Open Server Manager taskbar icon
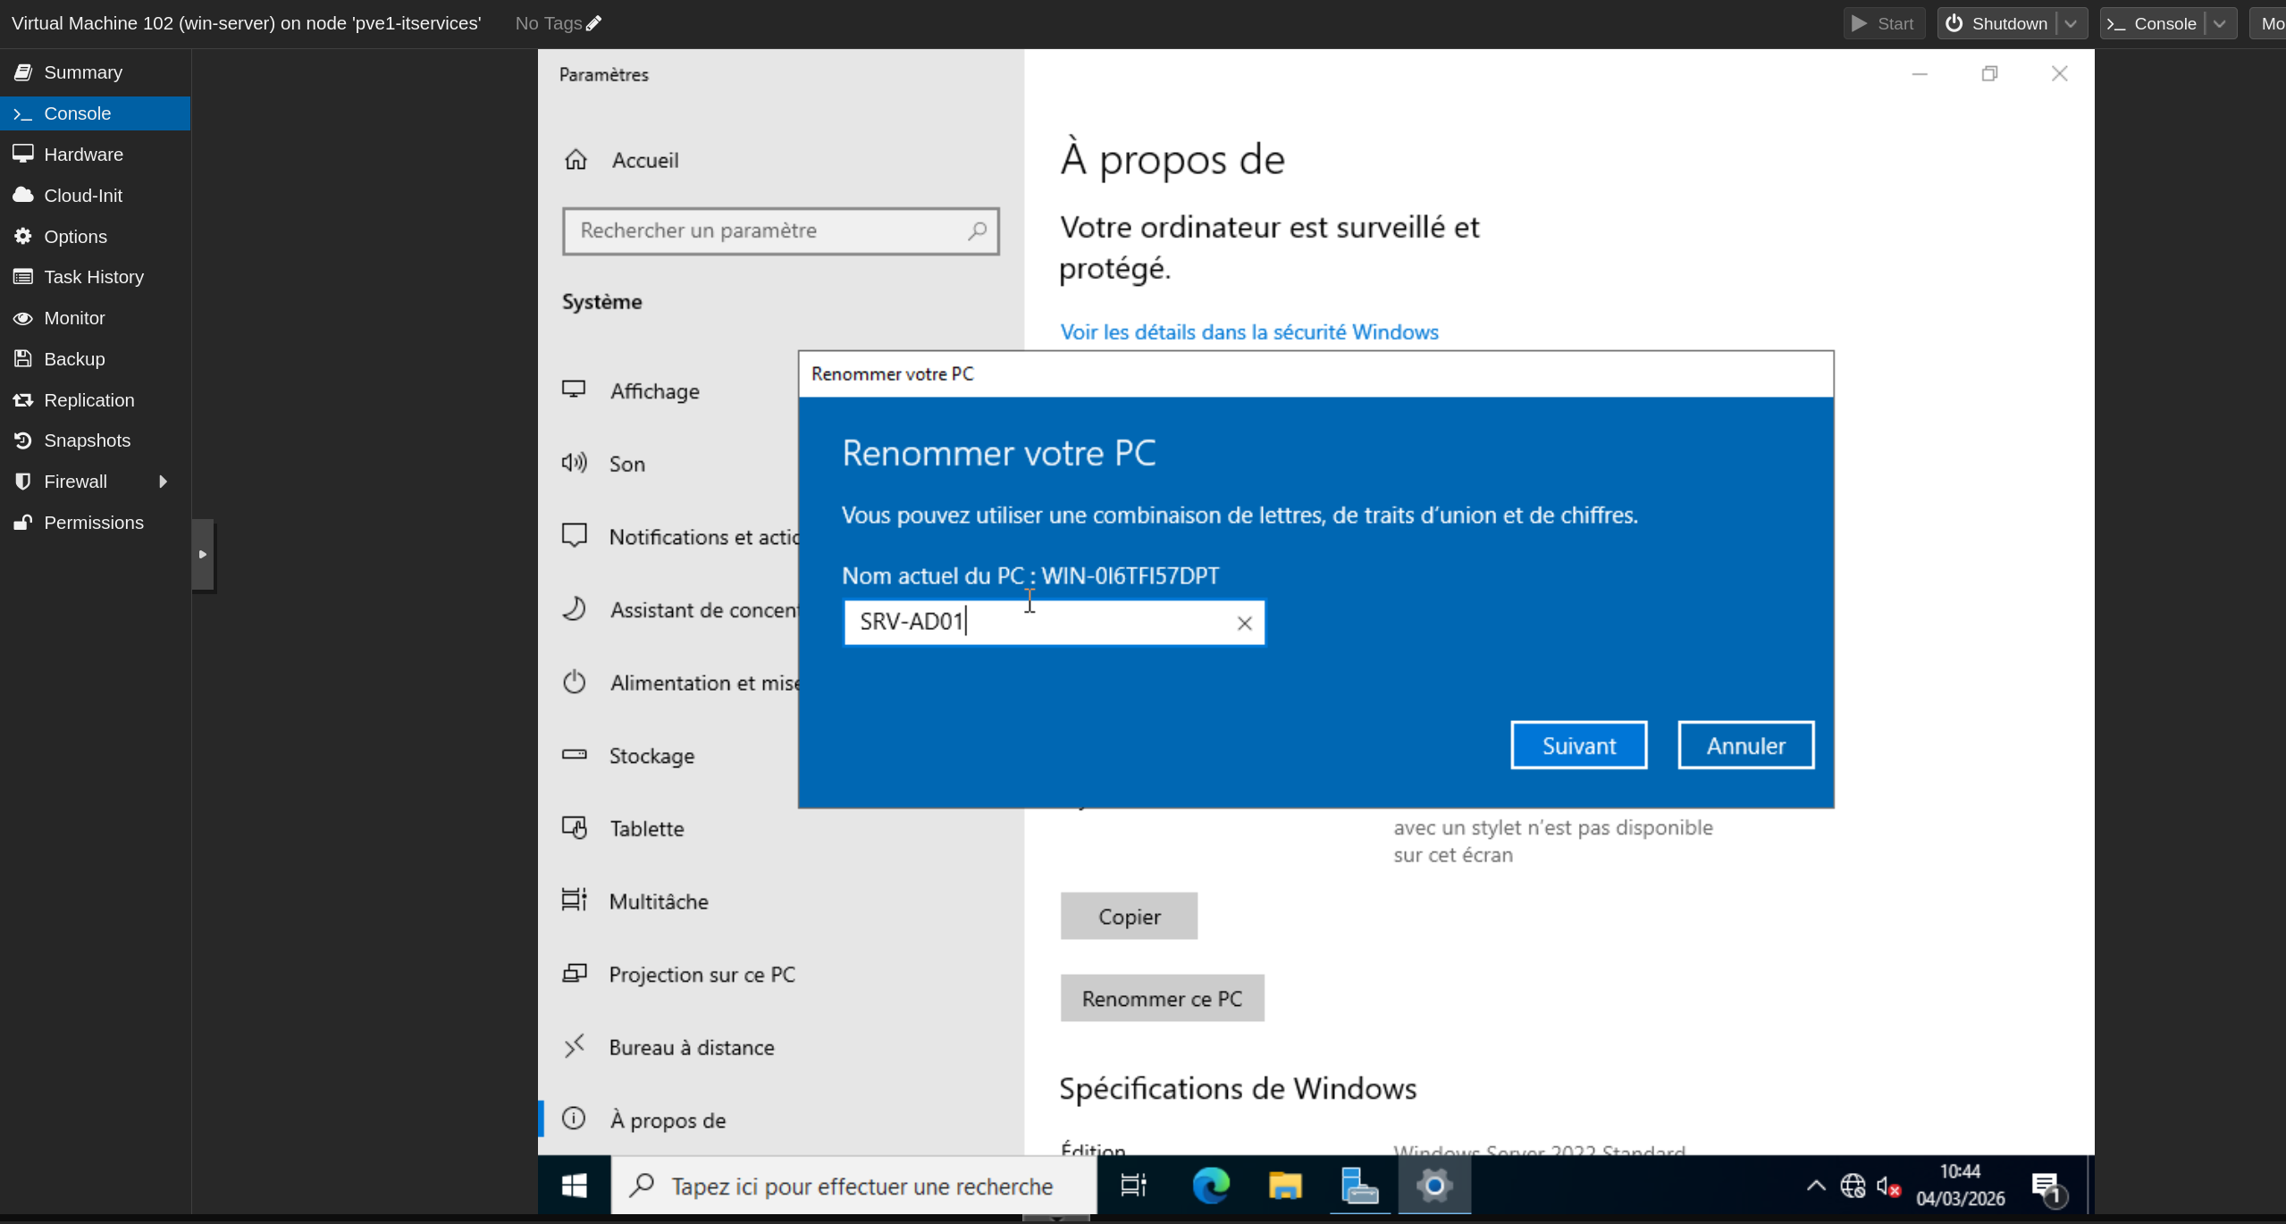Screen dimensions: 2286x1224 pyautogui.click(x=1359, y=1186)
